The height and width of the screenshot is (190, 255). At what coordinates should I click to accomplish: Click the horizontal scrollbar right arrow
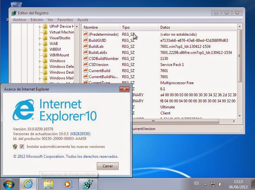[x=234, y=121]
